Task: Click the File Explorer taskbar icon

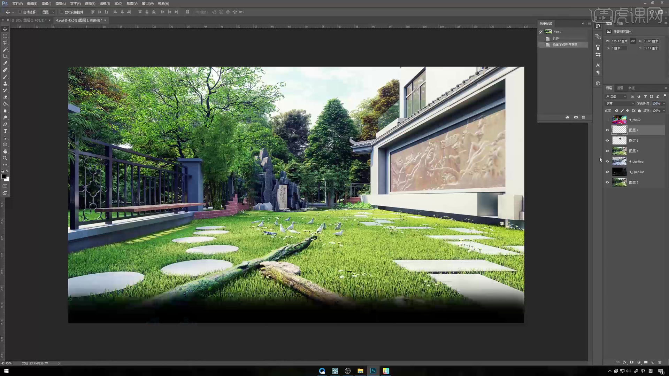Action: coord(360,371)
